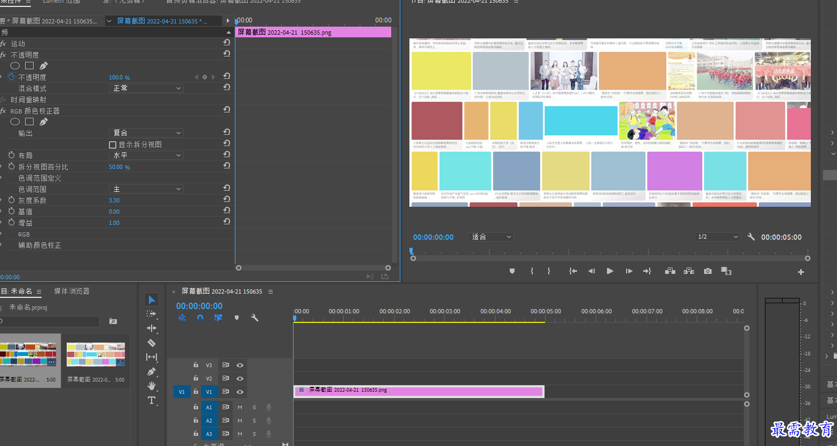Toggle V2 track output eye
837x446 pixels.
[240, 378]
